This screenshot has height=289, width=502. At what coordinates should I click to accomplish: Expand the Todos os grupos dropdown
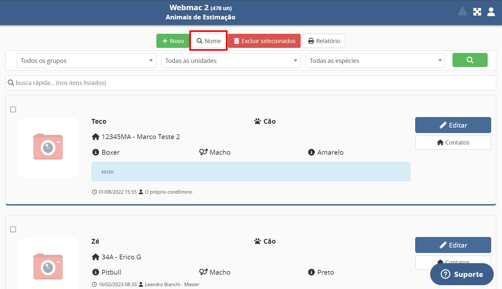(86, 61)
